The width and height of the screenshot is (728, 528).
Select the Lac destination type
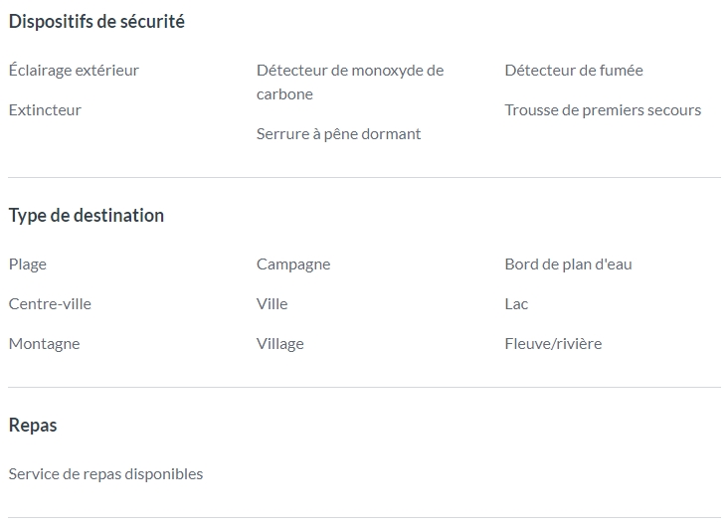tap(516, 304)
